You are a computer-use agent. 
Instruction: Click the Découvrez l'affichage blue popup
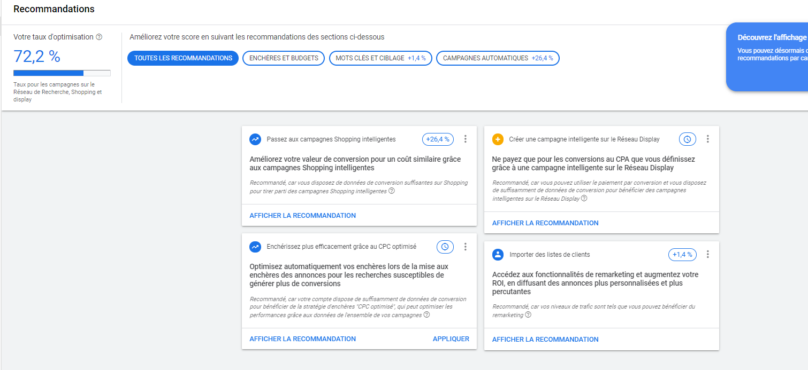click(767, 57)
